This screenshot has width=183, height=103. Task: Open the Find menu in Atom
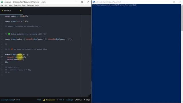click(24, 5)
